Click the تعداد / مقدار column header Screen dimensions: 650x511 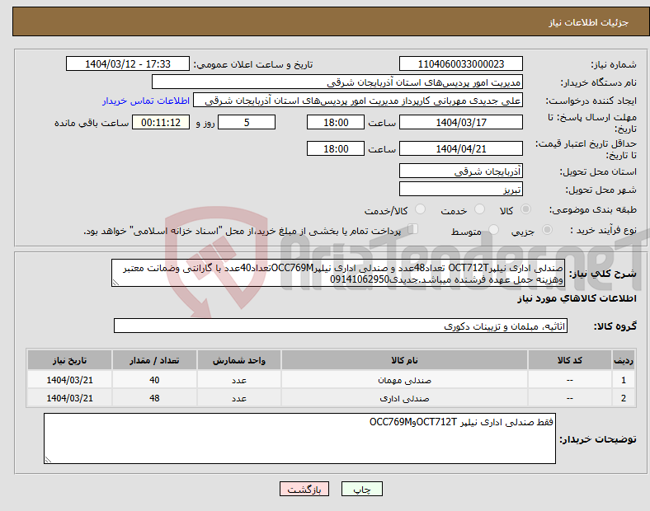point(154,360)
